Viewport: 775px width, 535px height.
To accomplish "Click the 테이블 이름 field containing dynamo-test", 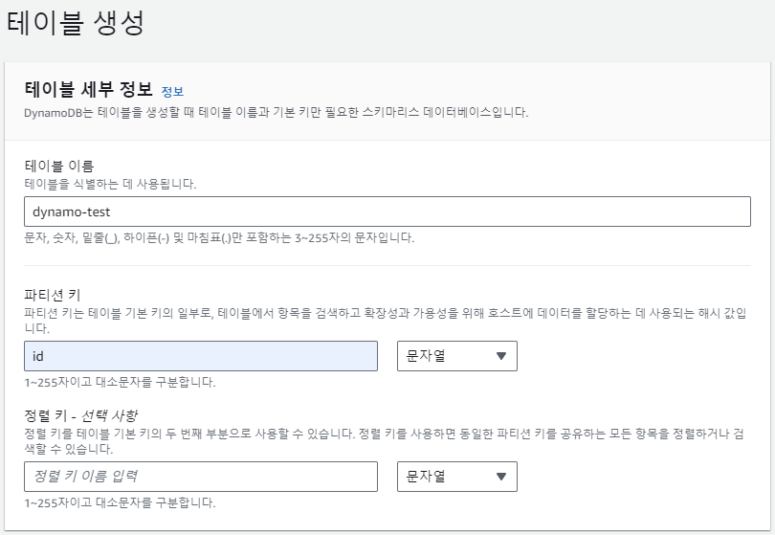I will click(387, 212).
